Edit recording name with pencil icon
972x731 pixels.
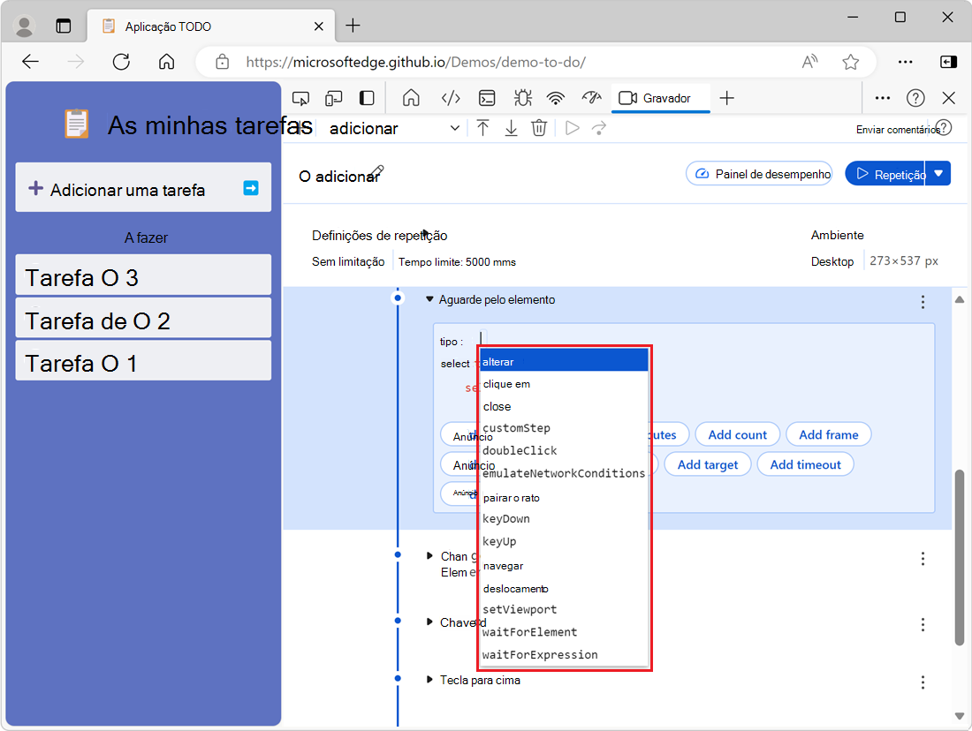pos(377,170)
